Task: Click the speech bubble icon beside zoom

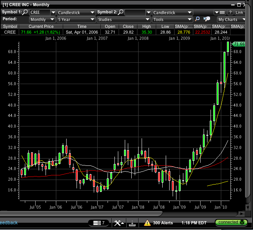Action: point(207,19)
